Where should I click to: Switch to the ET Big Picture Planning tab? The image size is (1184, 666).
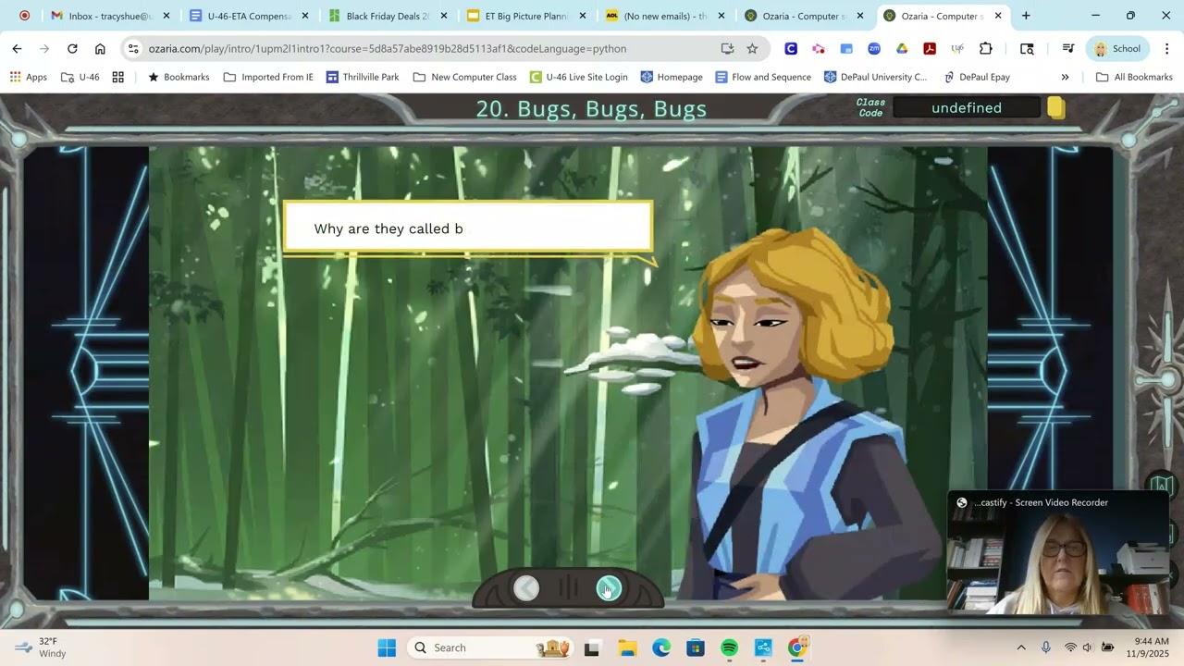click(525, 16)
